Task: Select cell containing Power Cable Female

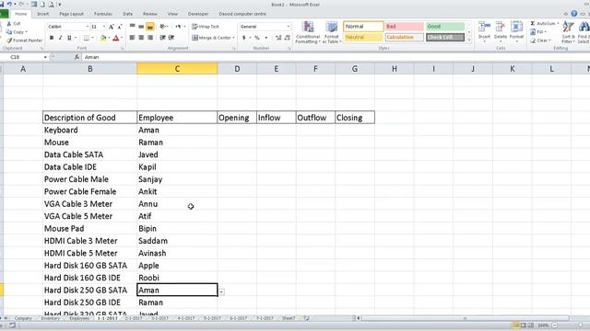Action: click(89, 192)
